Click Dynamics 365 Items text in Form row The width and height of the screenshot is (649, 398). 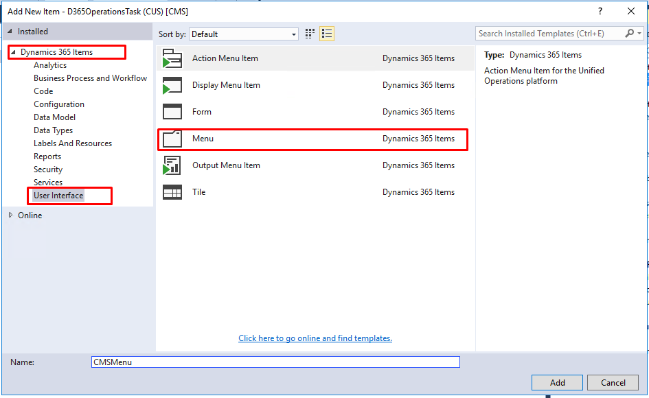pos(418,112)
